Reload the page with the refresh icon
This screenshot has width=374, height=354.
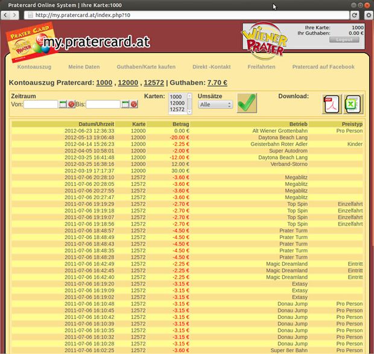pos(355,15)
